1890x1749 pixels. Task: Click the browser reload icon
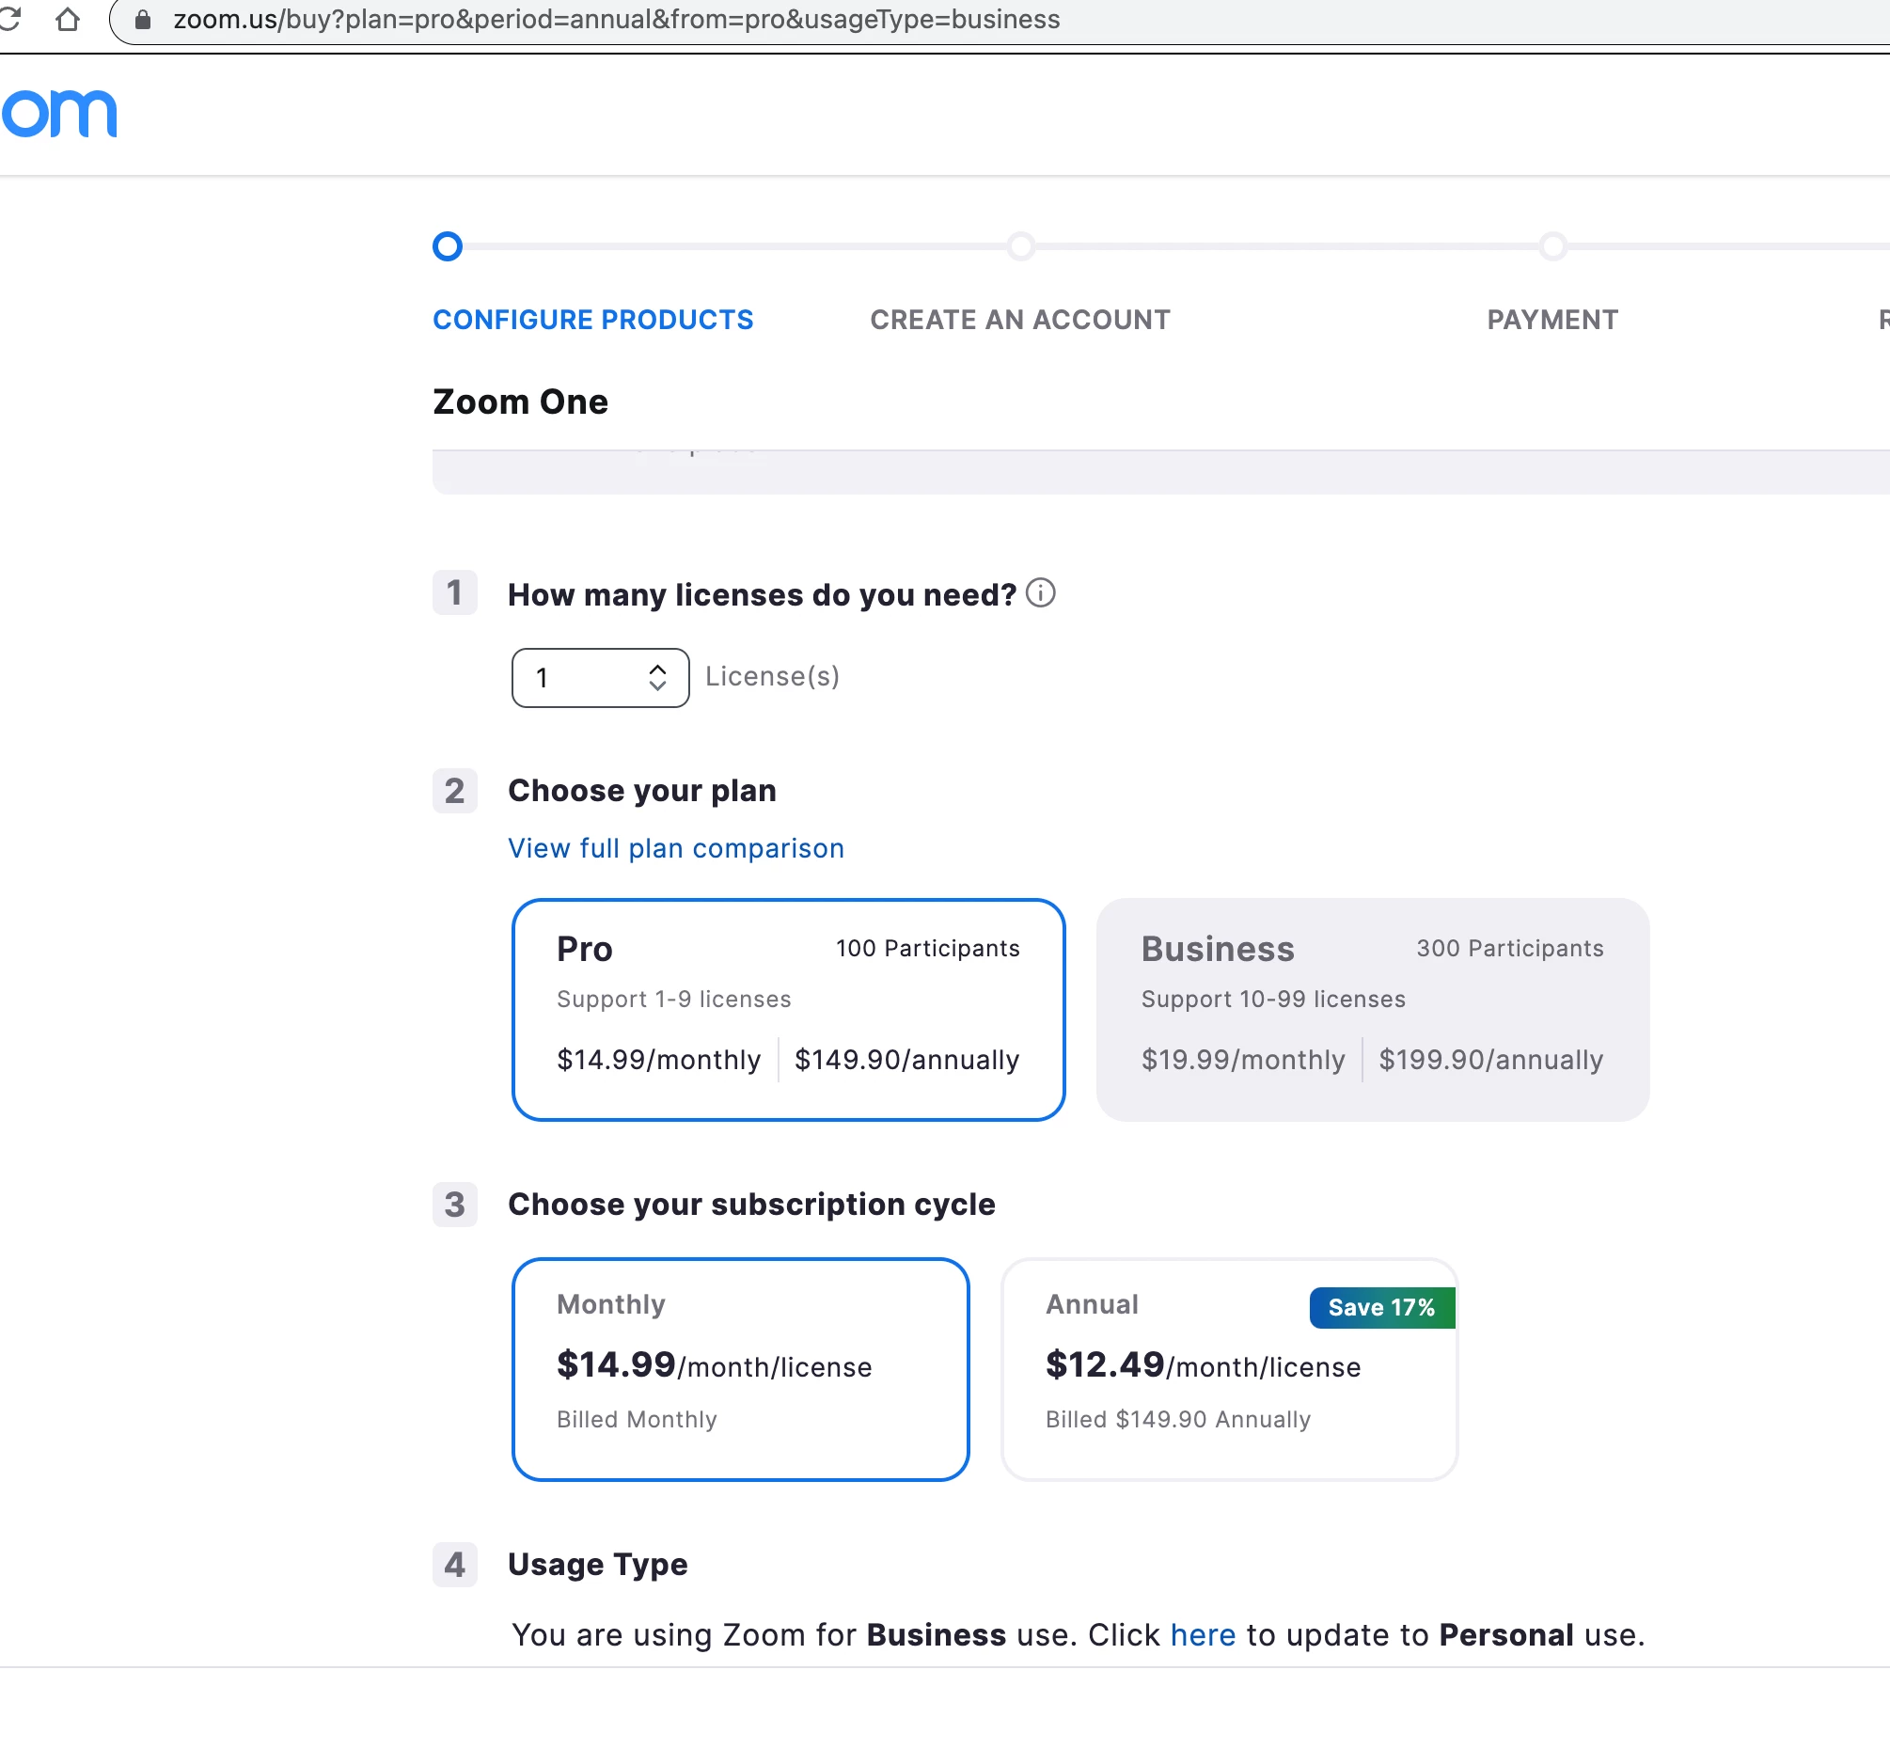[x=9, y=18]
